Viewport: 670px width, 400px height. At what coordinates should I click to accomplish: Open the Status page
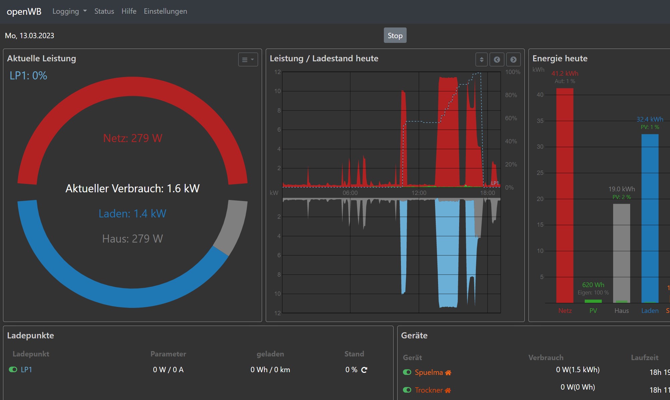coord(104,11)
